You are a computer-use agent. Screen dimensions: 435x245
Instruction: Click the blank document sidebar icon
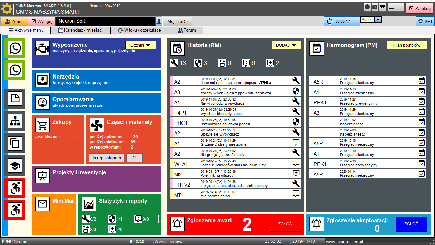[15, 99]
